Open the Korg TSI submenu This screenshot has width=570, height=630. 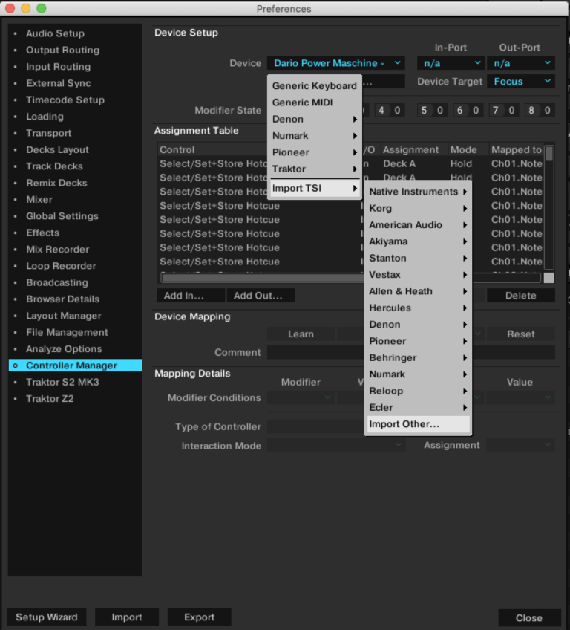417,209
